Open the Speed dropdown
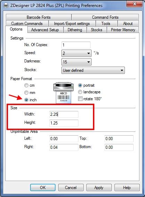Screen dimensions: 145x197 click(76, 53)
